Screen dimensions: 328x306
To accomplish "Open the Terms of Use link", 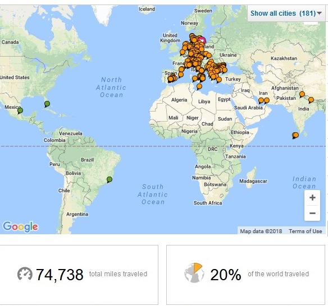I will [x=306, y=231].
